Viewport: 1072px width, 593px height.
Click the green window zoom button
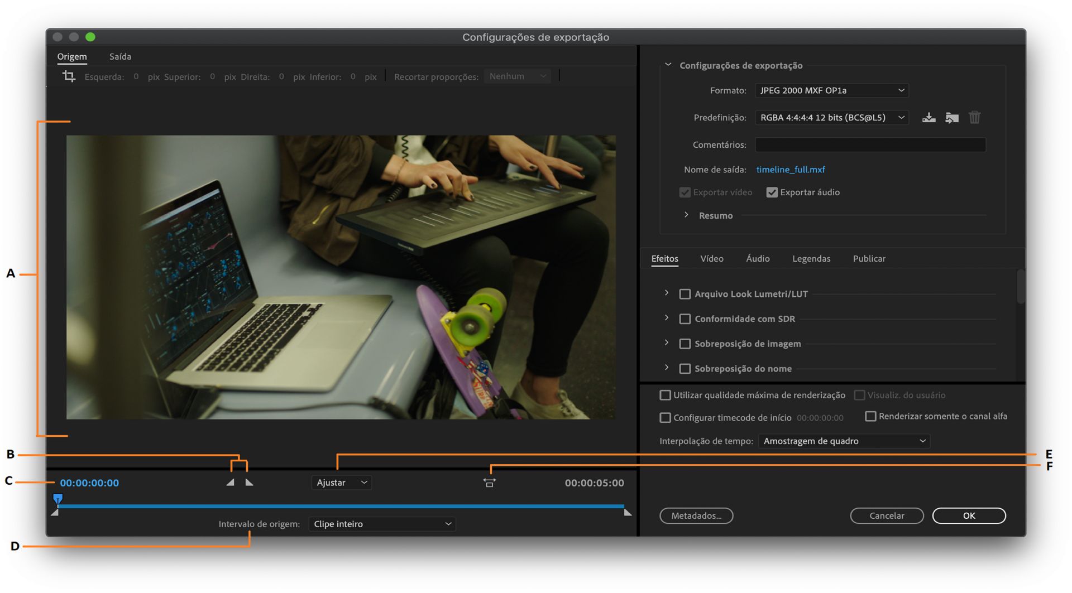90,37
